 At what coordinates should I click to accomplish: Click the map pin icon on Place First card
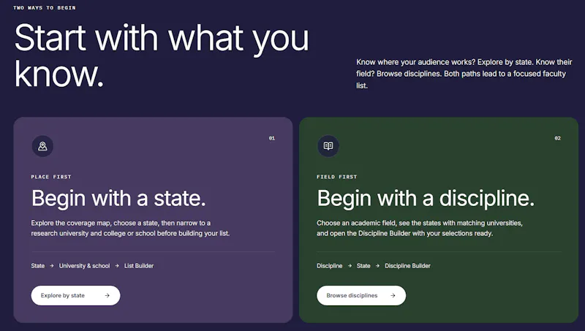tap(42, 145)
